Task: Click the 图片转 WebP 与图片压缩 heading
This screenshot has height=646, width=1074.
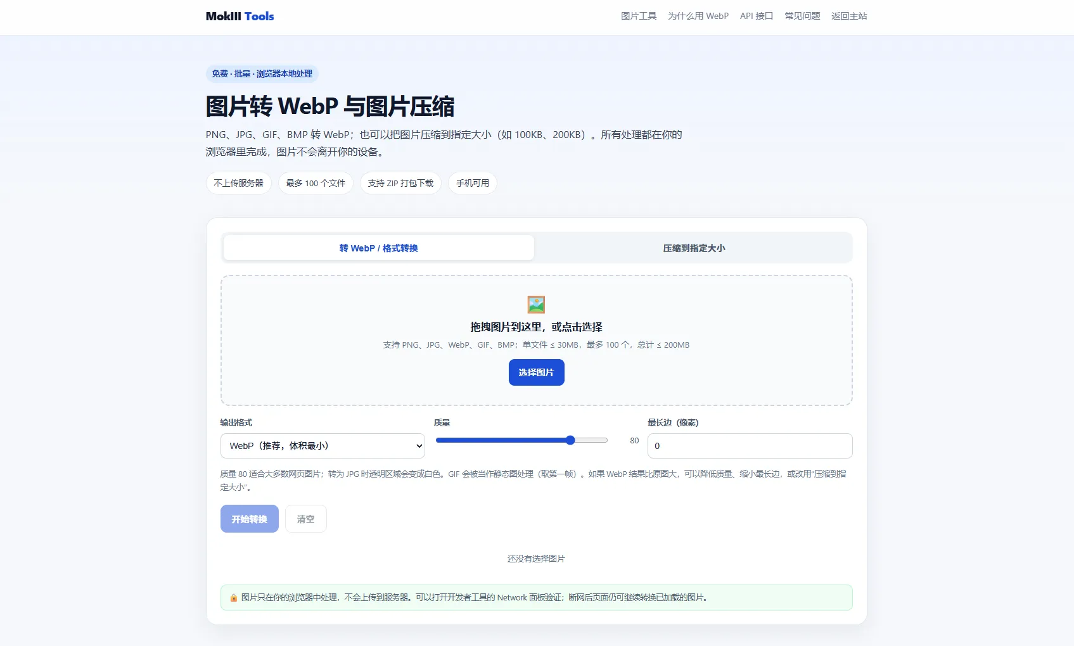Action: pos(330,106)
